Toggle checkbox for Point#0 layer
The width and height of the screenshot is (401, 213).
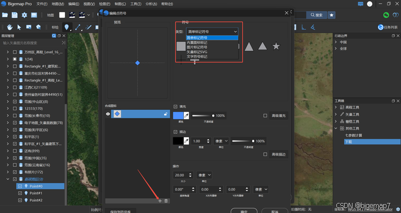20,186
